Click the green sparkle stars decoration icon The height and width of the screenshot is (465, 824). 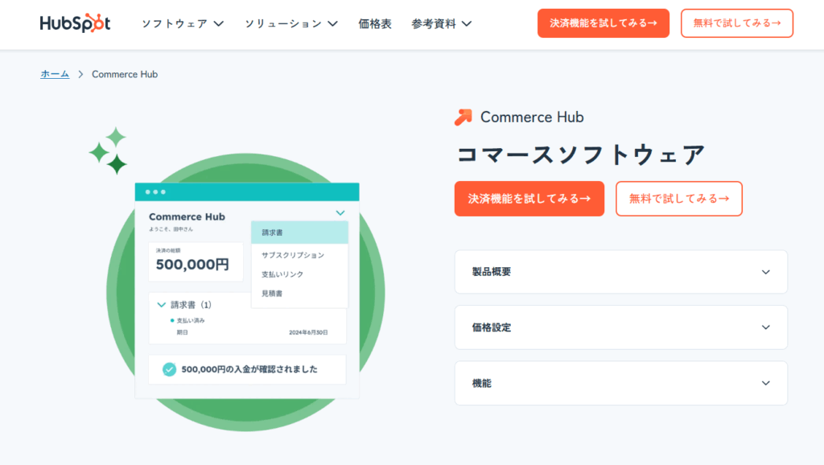tap(109, 150)
